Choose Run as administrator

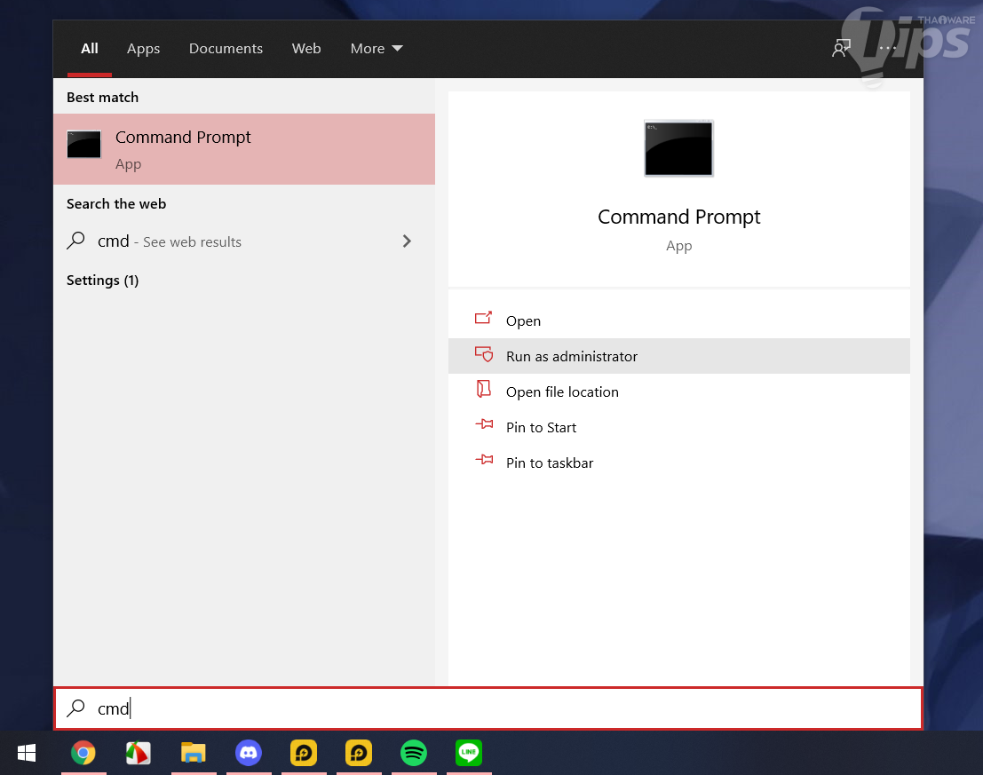[x=571, y=356]
